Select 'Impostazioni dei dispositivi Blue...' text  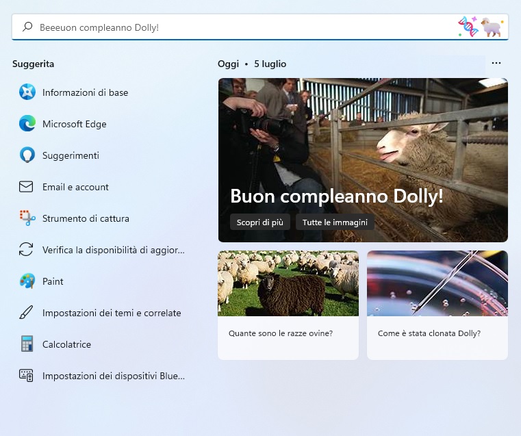click(113, 376)
